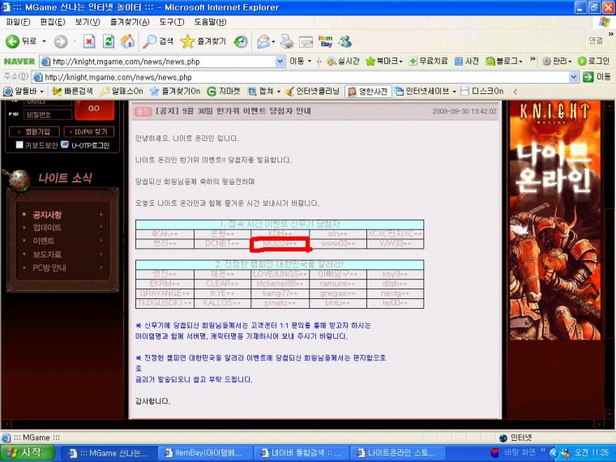Go back with the 뒤로 button
This screenshot has height=462, width=616.
coord(21,41)
